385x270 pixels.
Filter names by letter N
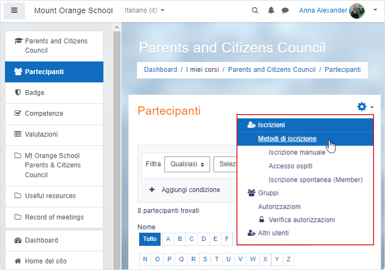coord(145,259)
